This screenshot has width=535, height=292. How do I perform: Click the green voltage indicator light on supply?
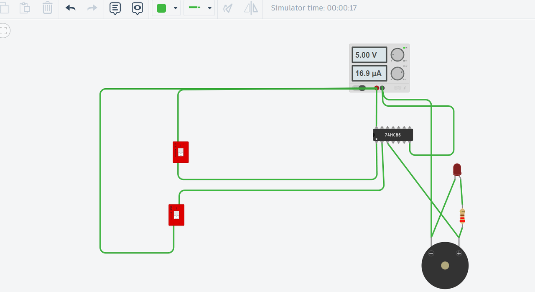click(x=404, y=48)
